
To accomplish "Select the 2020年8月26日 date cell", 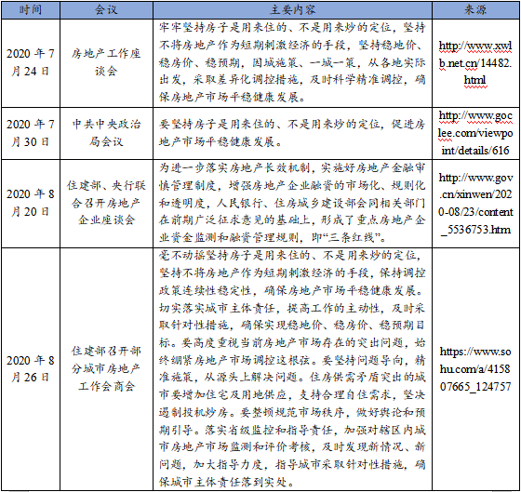I will point(30,369).
